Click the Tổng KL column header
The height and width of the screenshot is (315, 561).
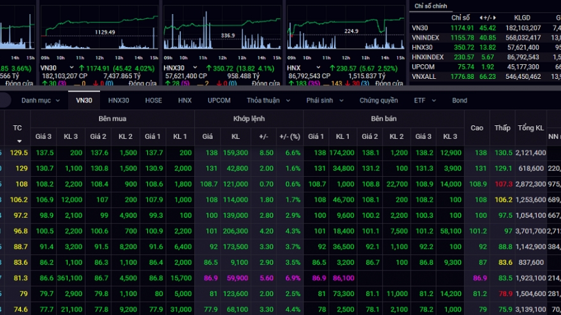coord(530,128)
